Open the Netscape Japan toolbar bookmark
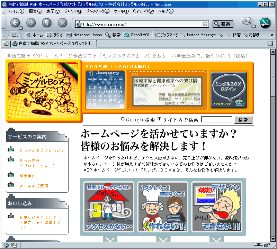This screenshot has width=277, height=249. coord(84,35)
